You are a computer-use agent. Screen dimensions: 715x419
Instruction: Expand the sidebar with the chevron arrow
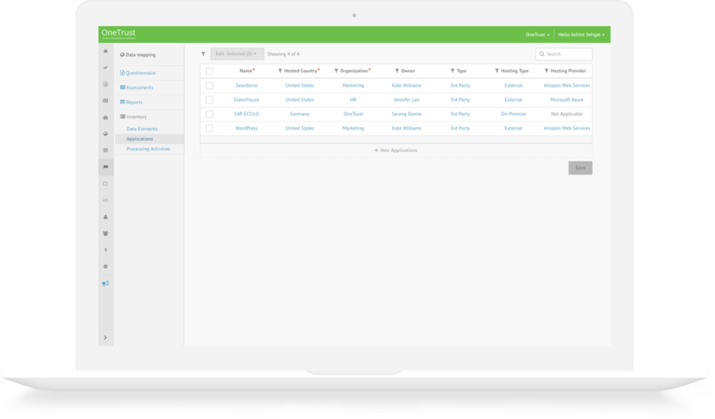pos(105,337)
